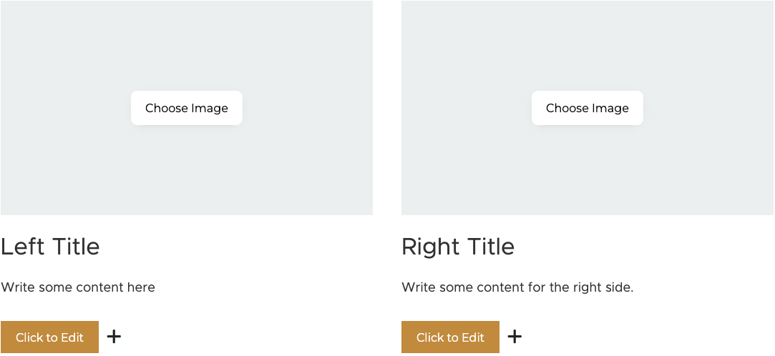Click the plus icon beside left Click to Edit
Viewport: 775px width, 356px height.
point(114,337)
